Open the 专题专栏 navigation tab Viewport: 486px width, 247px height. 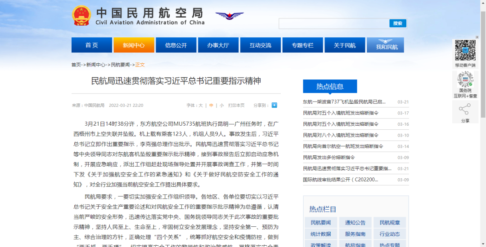tap(302, 45)
